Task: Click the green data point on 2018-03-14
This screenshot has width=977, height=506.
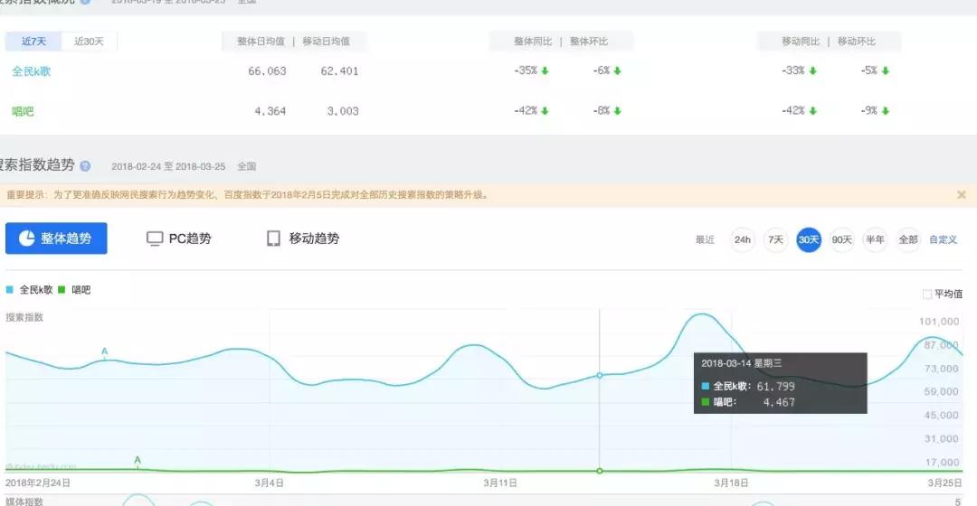Action: coord(600,471)
